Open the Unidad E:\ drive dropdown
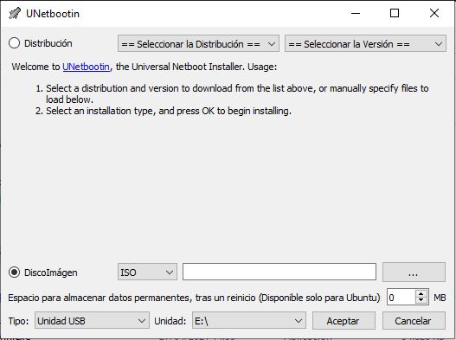 tap(249, 320)
